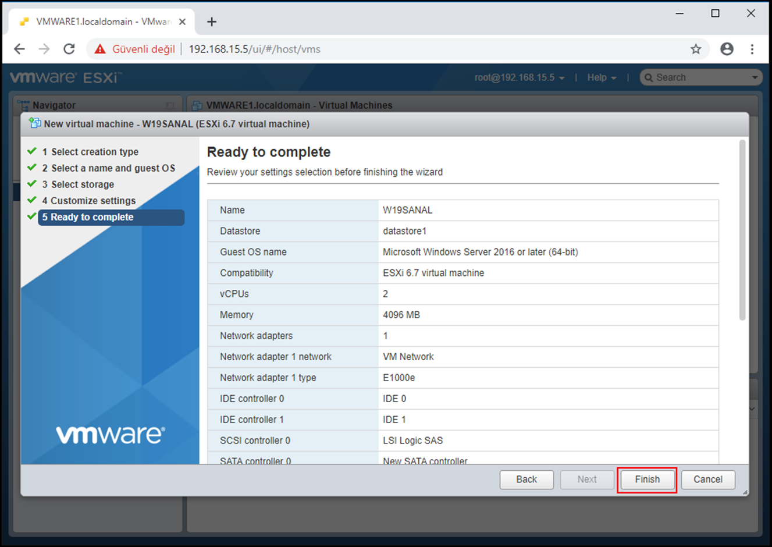Select step 5 Ready to complete
772x547 pixels.
pos(111,217)
